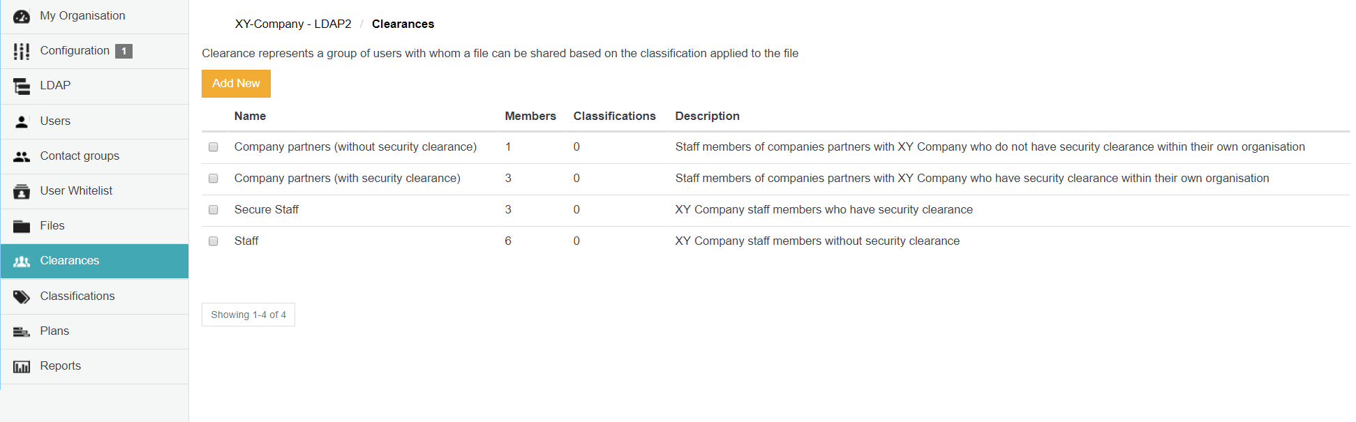Click the Add New button
Screen dimensions: 1356x422
click(236, 84)
